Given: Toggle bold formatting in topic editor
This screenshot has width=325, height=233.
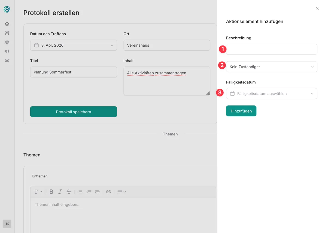Looking at the screenshot, I should click(51, 192).
